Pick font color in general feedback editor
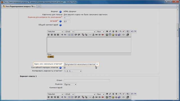180x101 pixels. point(83,35)
